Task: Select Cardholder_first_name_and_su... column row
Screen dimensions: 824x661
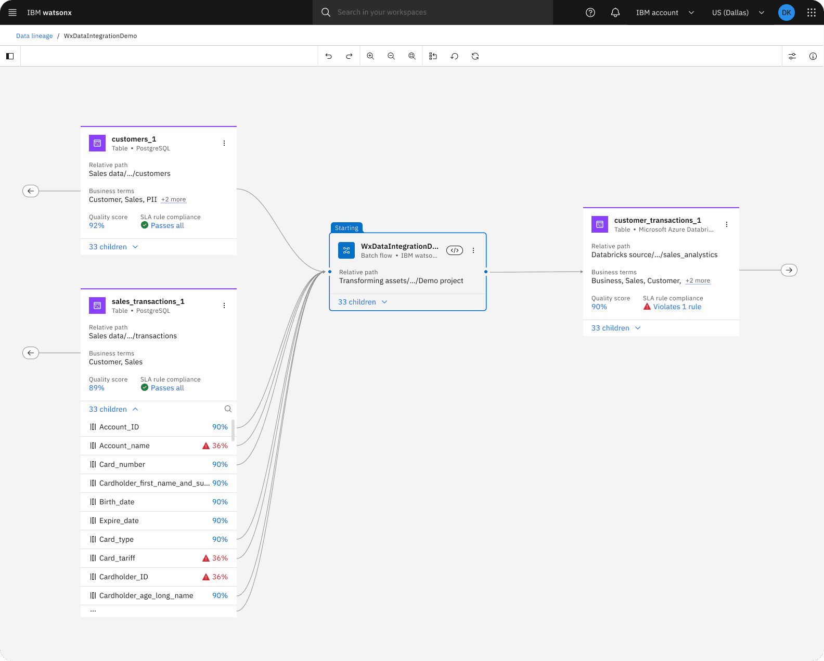Action: 158,483
